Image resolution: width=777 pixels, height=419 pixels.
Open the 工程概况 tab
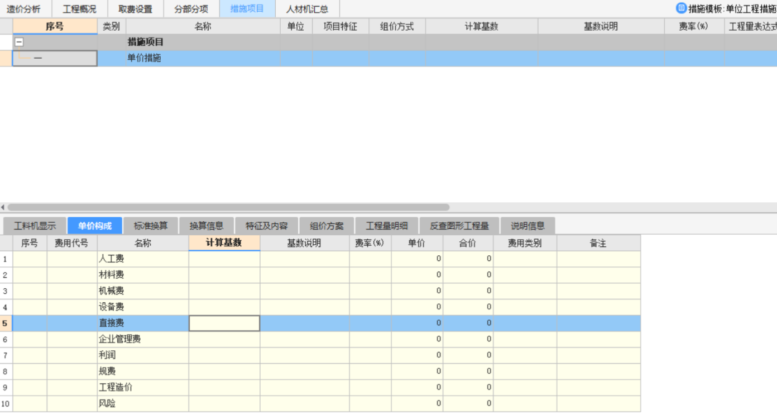pyautogui.click(x=79, y=9)
